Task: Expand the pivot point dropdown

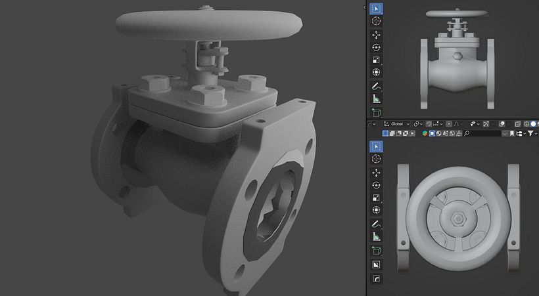Action: tap(417, 124)
